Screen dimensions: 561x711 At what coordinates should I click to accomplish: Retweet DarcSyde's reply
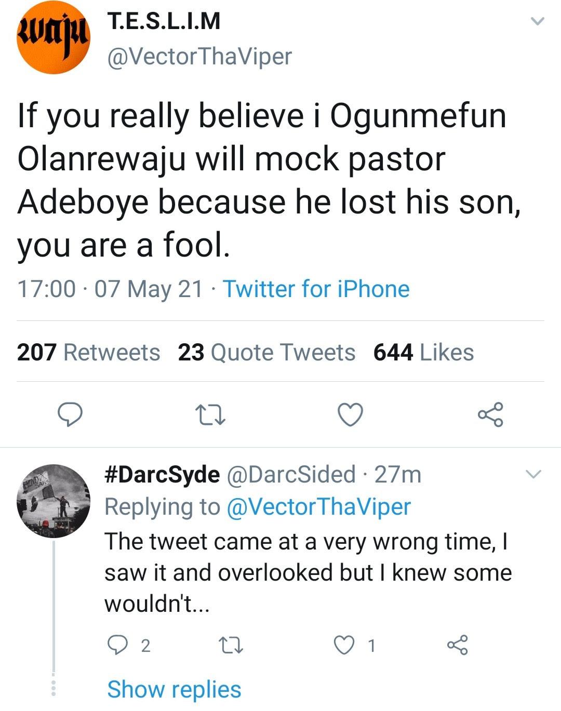[230, 646]
